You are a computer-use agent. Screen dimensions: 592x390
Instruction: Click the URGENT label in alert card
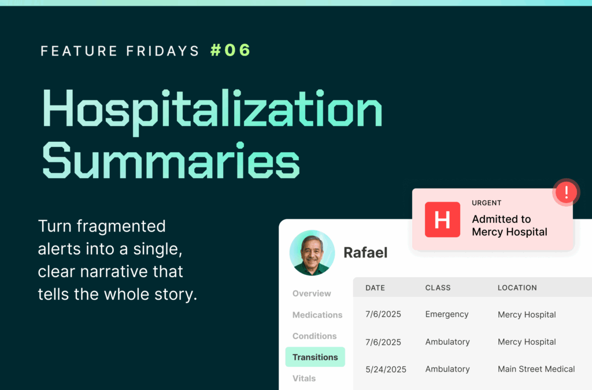point(486,203)
